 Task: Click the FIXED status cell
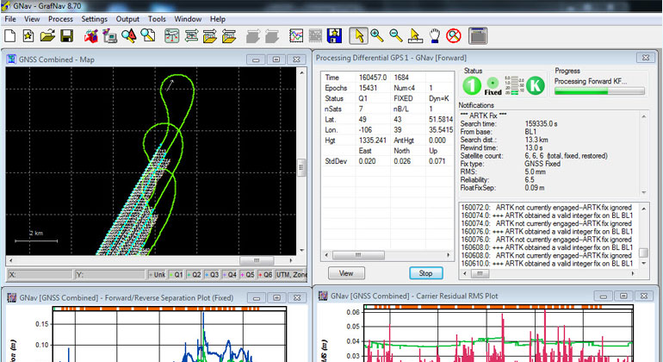pyautogui.click(x=403, y=98)
